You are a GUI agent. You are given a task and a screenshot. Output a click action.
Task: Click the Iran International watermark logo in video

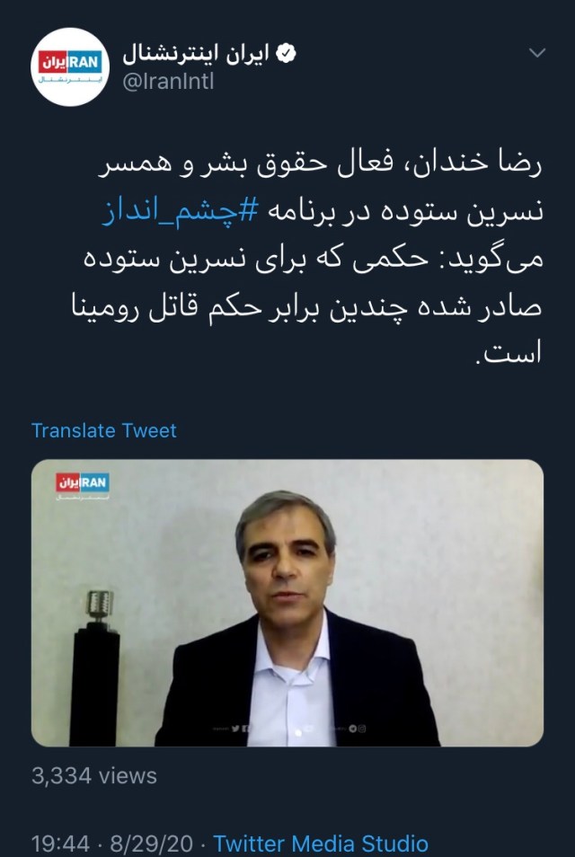82,486
